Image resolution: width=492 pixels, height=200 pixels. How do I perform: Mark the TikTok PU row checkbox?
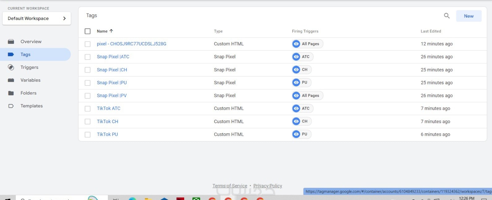87,135
